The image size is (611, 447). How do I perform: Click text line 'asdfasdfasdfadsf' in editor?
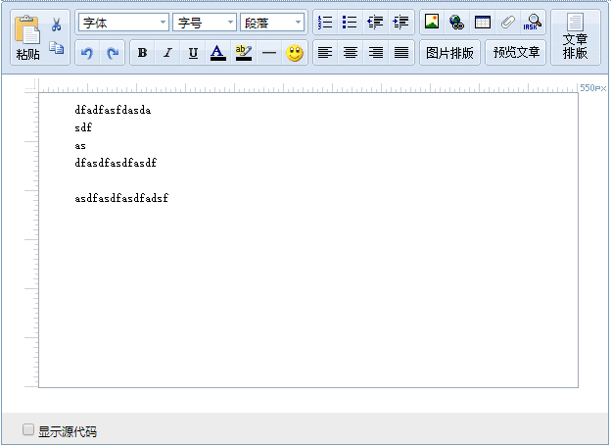coord(121,199)
